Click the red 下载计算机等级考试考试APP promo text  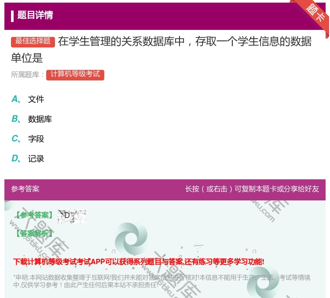[x=139, y=262]
